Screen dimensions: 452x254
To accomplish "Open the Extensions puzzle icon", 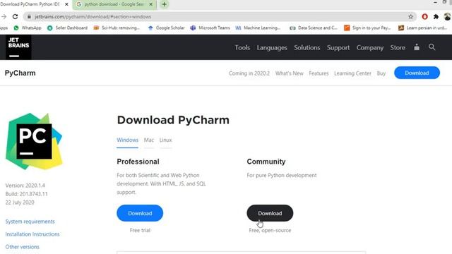I will pos(436,17).
